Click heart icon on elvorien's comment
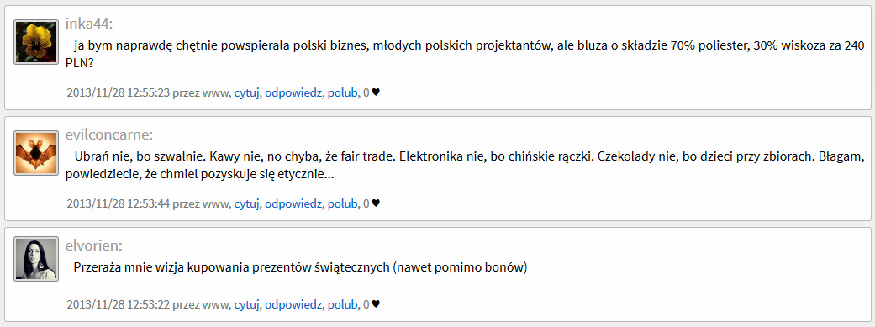 coord(376,304)
